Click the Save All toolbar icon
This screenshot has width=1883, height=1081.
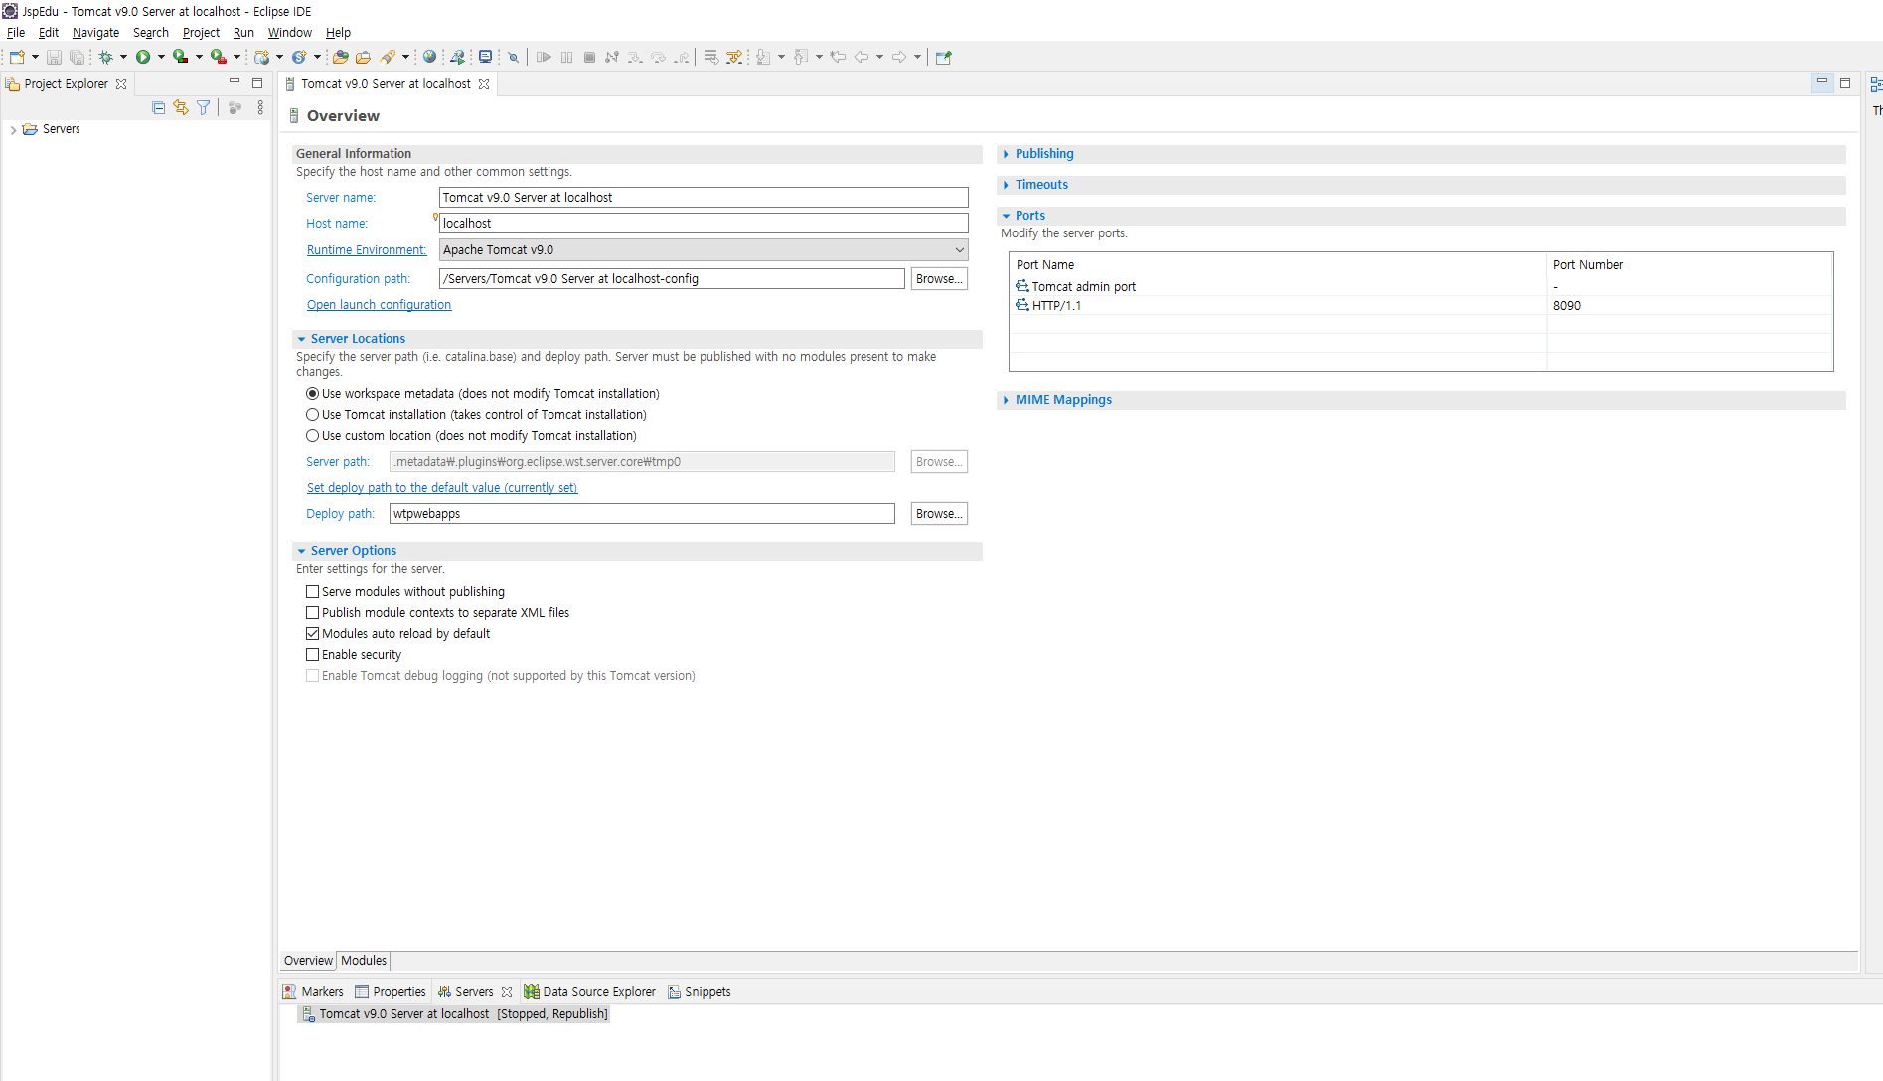(x=77, y=57)
